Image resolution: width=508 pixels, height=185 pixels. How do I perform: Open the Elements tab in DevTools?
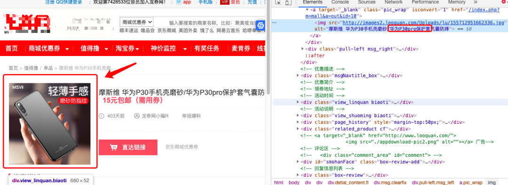(312, 2)
